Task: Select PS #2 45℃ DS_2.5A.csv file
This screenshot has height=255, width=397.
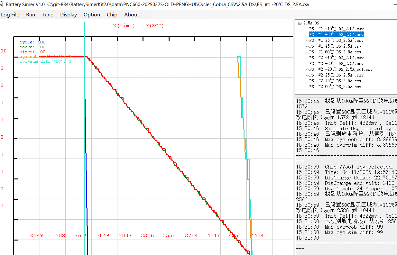Action: click(335, 81)
